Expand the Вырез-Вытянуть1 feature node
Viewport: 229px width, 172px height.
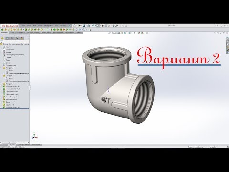tap(1, 97)
